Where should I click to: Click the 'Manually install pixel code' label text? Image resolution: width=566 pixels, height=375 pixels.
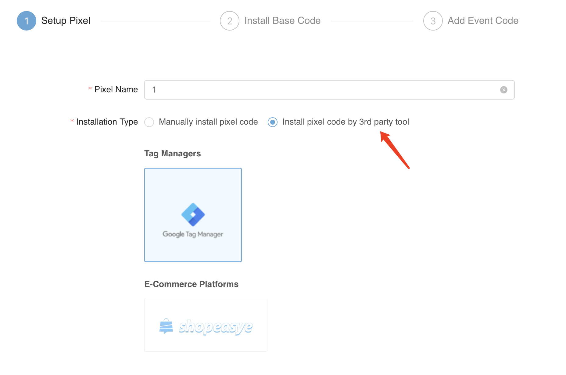208,122
